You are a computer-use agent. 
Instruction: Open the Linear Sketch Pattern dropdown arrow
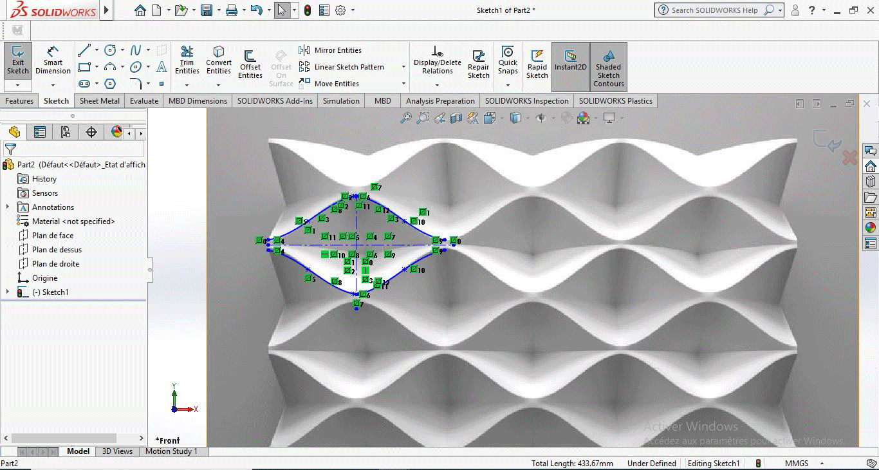403,67
